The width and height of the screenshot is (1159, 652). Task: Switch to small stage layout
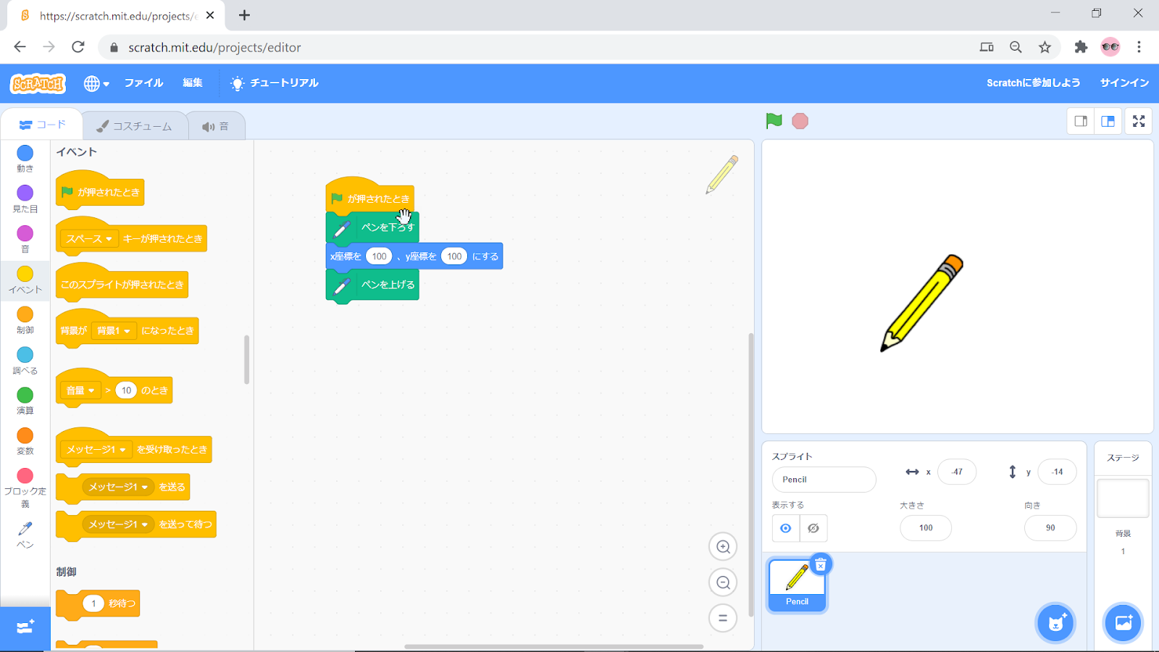pos(1081,121)
